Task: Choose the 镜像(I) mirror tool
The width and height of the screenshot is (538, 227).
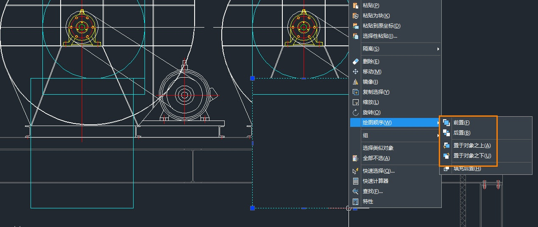Action: (395, 82)
